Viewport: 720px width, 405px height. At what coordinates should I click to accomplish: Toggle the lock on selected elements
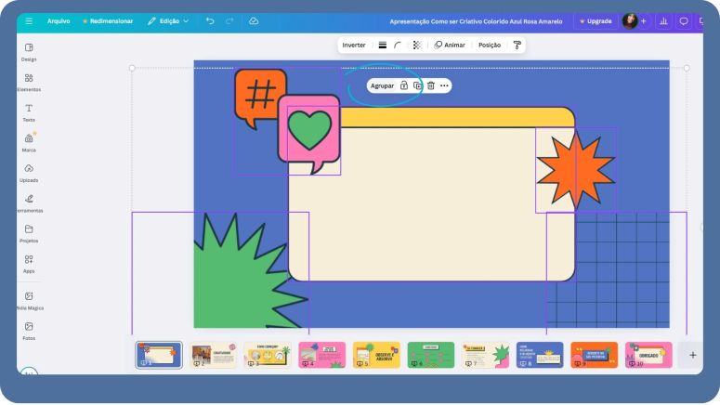click(x=404, y=85)
